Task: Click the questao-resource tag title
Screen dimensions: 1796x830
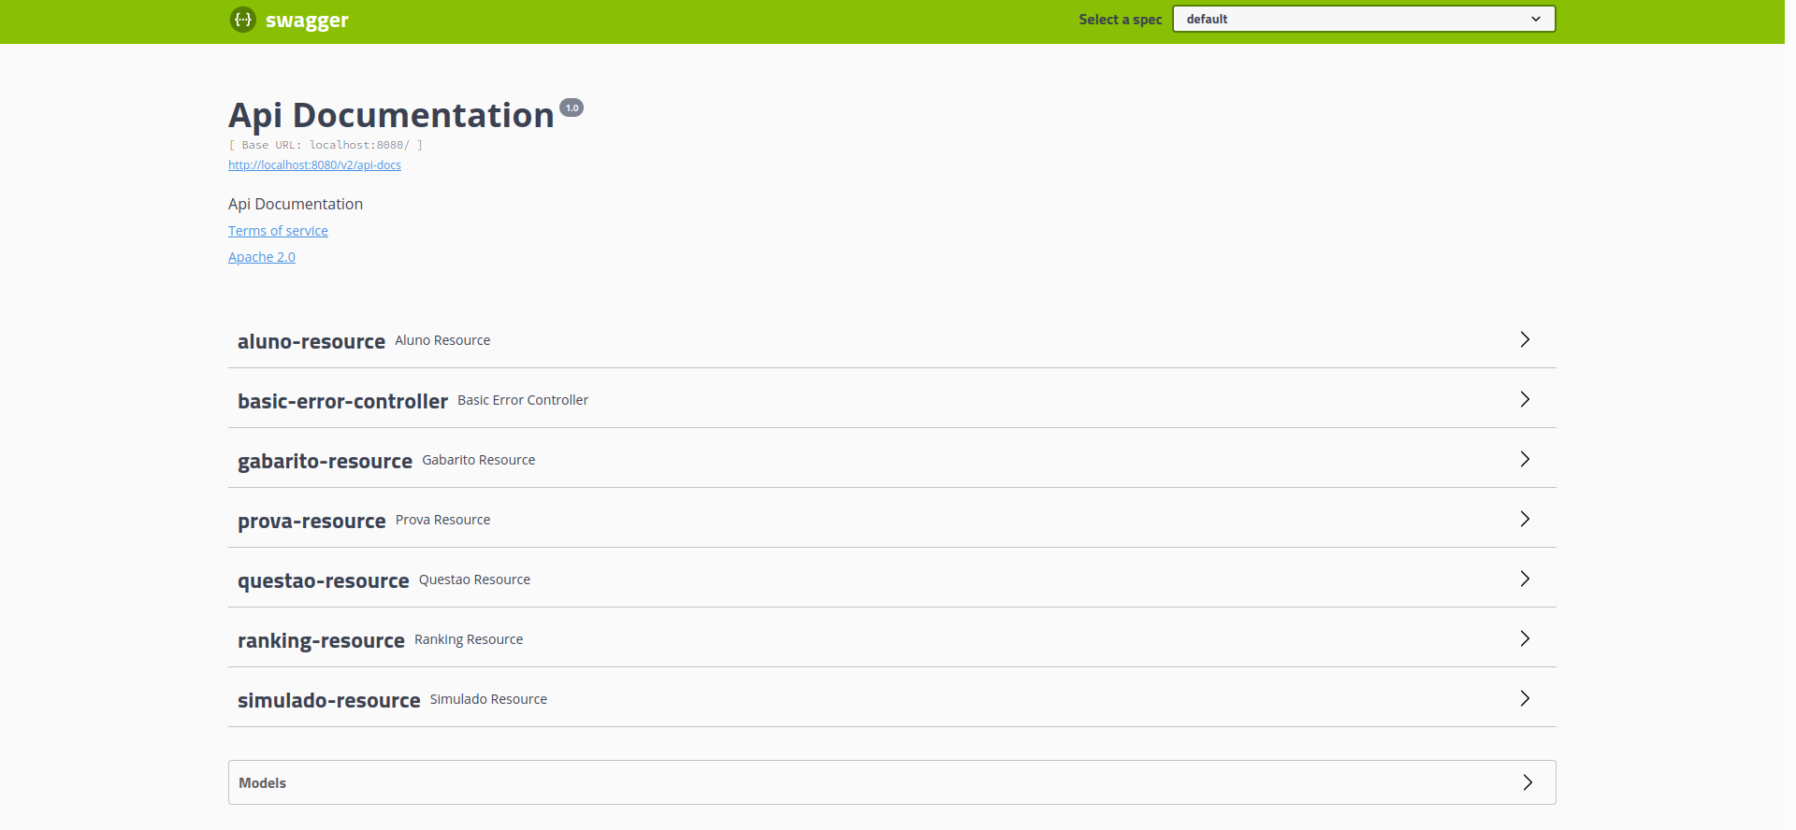Action: (x=324, y=580)
